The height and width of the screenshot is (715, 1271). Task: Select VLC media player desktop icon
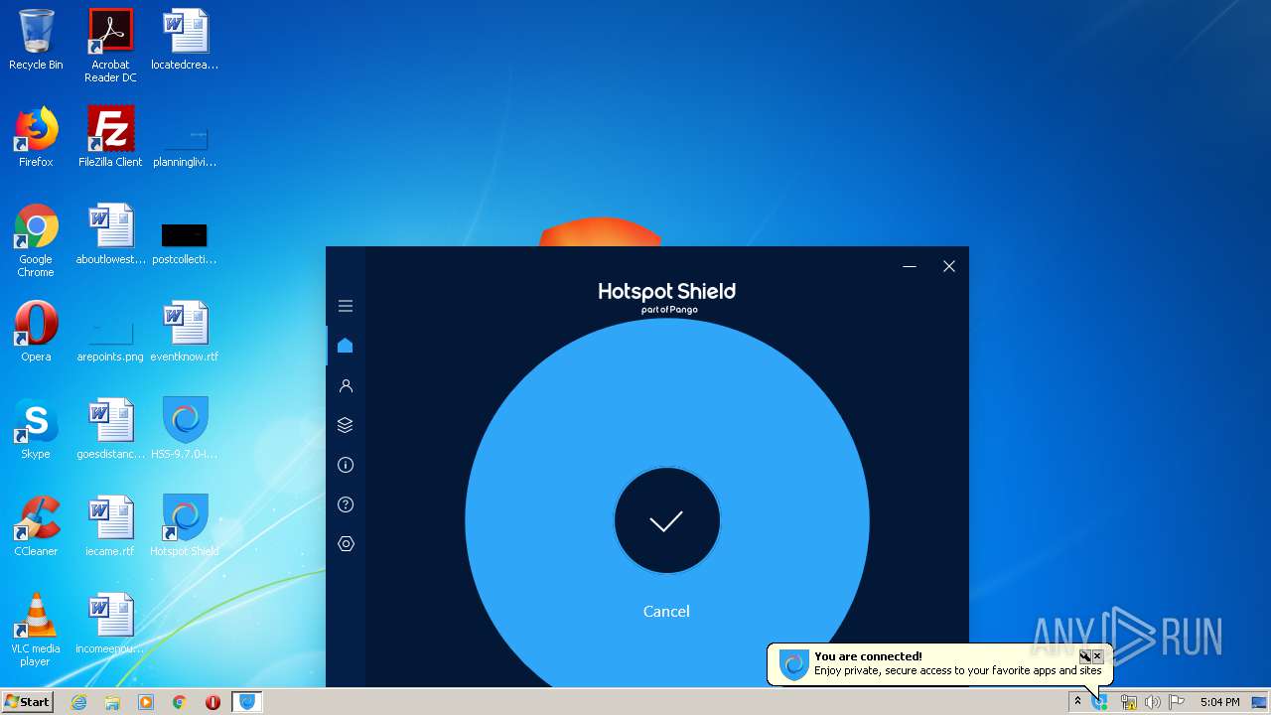36,630
